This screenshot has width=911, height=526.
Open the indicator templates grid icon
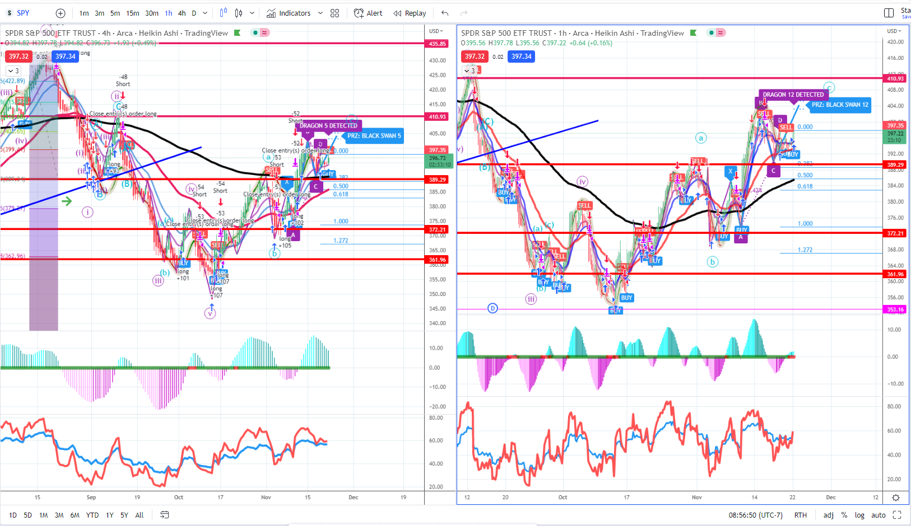[335, 13]
